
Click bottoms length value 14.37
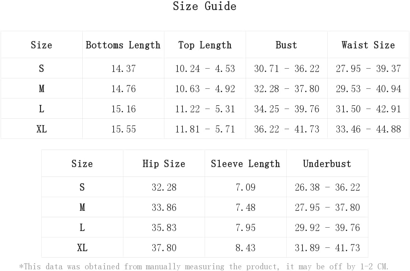[x=123, y=69]
